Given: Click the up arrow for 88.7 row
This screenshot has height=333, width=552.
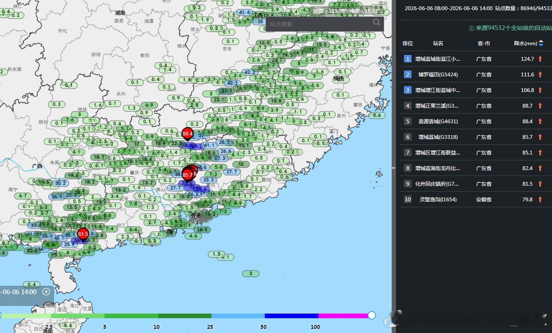Looking at the screenshot, I should point(540,106).
